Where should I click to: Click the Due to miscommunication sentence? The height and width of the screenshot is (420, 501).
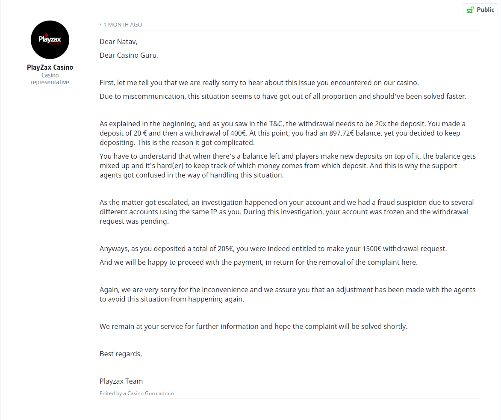pos(283,96)
